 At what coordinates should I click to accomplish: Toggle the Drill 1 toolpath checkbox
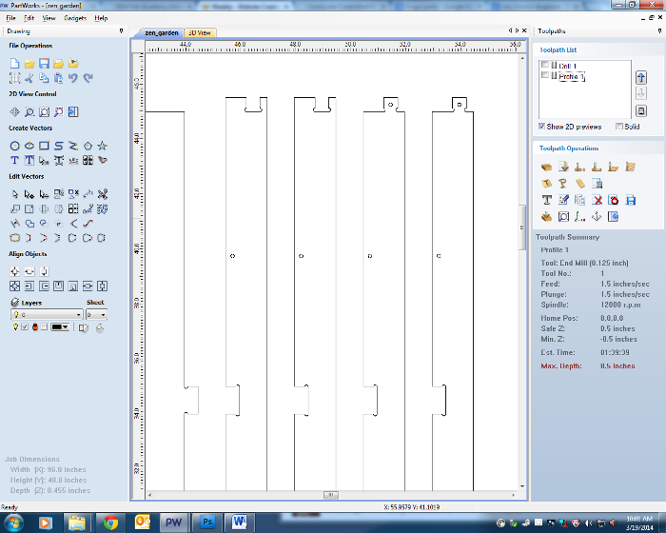pyautogui.click(x=545, y=65)
